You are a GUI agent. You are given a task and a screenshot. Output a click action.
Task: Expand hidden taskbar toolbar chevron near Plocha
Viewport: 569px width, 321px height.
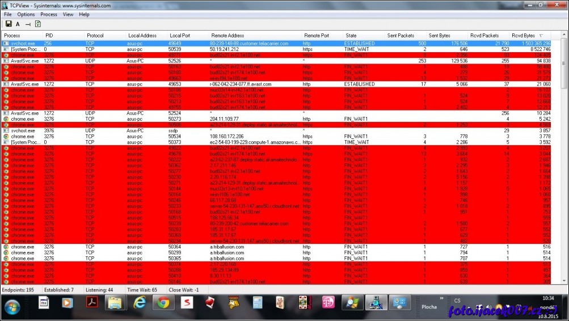coord(441,297)
